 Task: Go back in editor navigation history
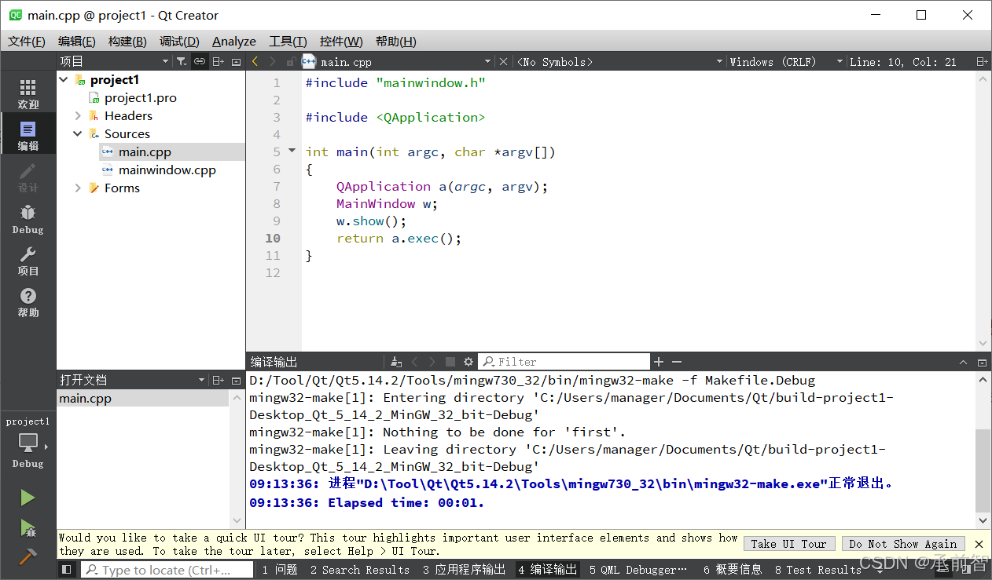255,61
